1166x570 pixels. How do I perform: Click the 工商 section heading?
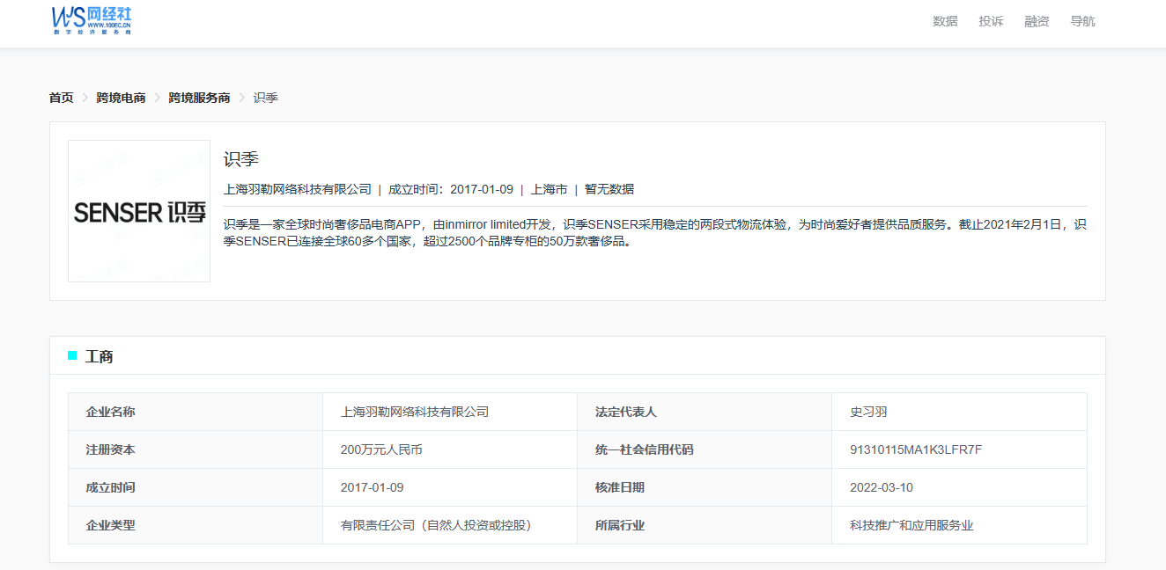coord(99,356)
